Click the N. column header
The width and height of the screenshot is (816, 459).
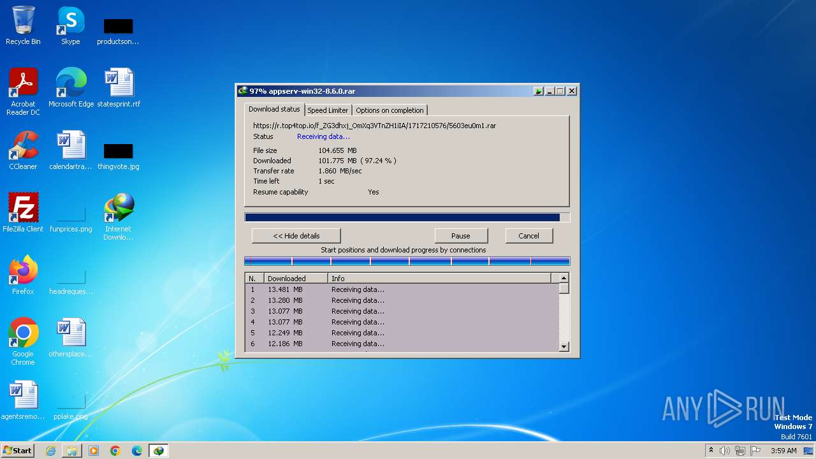[x=255, y=279]
